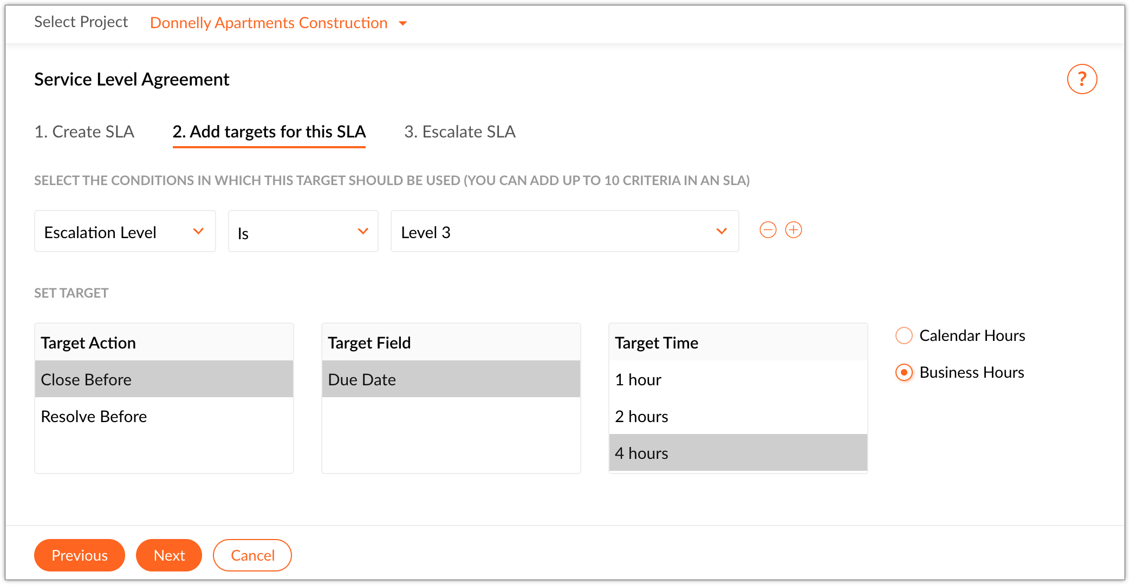The height and width of the screenshot is (585, 1130).
Task: Select Close Before target action
Action: [164, 379]
